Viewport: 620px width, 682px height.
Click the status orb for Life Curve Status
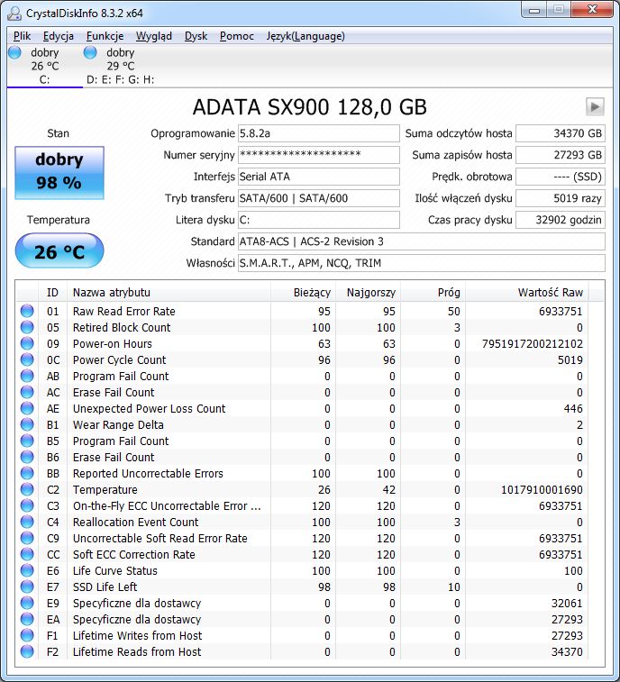point(27,570)
